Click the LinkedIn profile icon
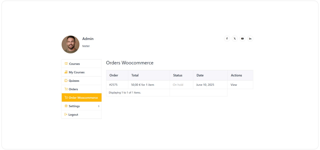Image resolution: width=320 pixels, height=150 pixels. point(250,38)
